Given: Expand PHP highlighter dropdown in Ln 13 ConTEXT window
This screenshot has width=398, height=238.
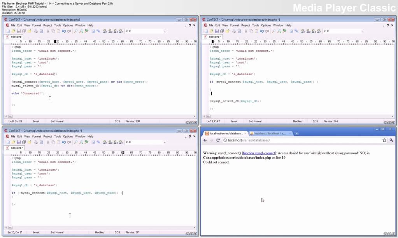Looking at the screenshot, I should coord(363,31).
